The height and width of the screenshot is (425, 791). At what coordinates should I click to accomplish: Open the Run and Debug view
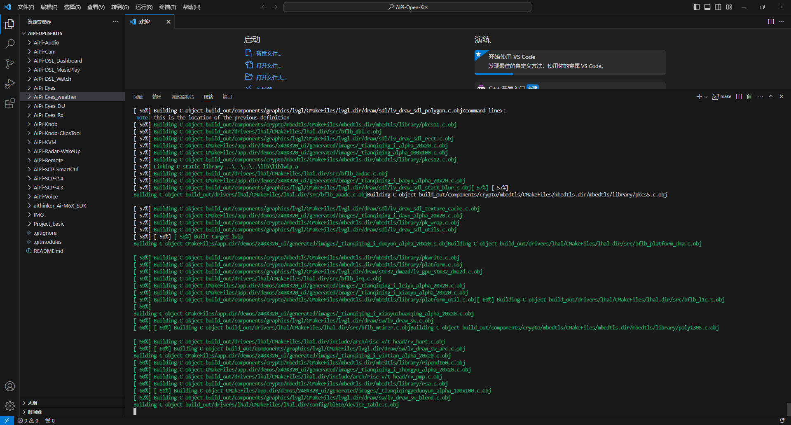coord(10,84)
